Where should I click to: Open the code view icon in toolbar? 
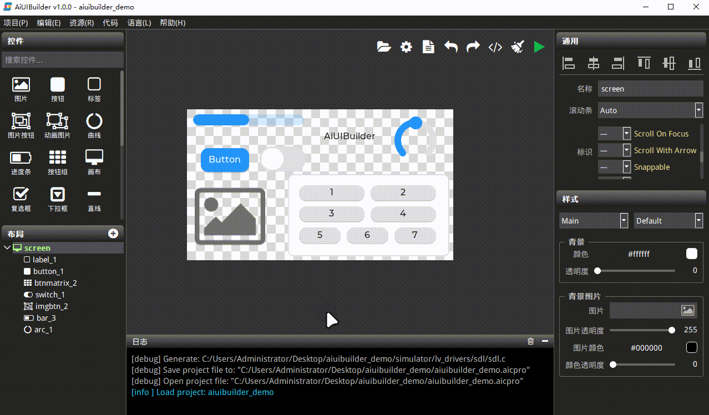point(495,47)
